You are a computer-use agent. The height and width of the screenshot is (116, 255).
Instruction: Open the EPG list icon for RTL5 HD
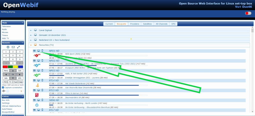34,90
